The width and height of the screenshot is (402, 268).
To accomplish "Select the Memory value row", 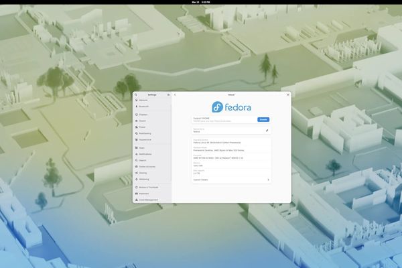I will [x=231, y=165].
